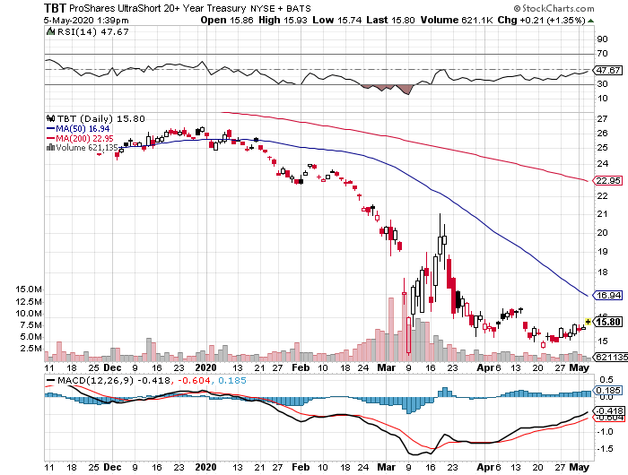Click the -0.418 MACD value tag
This screenshot has width=628, height=475.
pos(609,410)
